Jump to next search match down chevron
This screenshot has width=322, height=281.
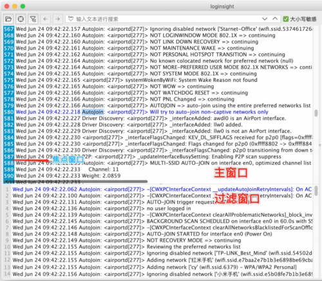click(x=265, y=19)
